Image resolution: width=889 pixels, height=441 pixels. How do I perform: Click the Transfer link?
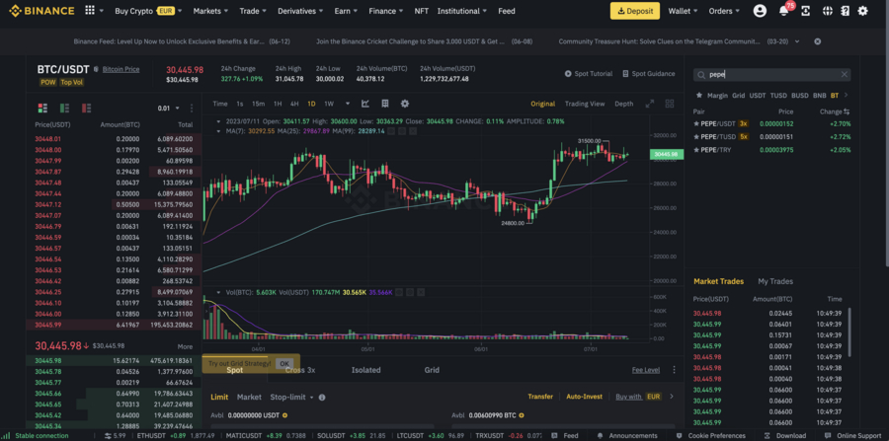tap(539, 397)
